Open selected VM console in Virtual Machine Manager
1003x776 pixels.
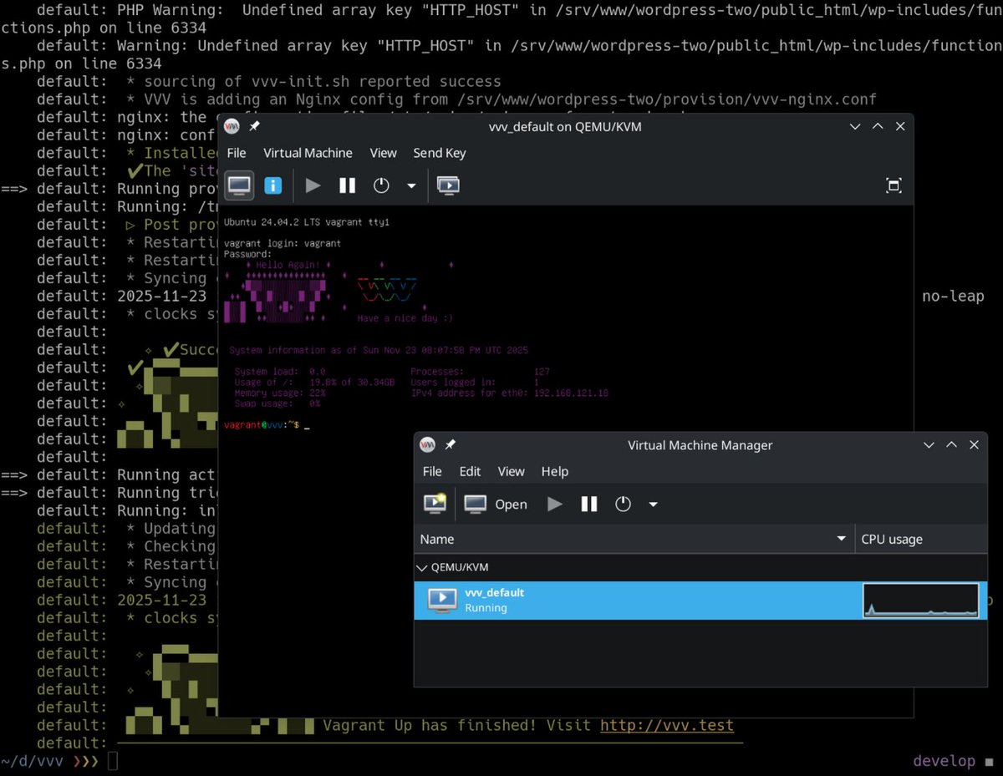tap(496, 504)
